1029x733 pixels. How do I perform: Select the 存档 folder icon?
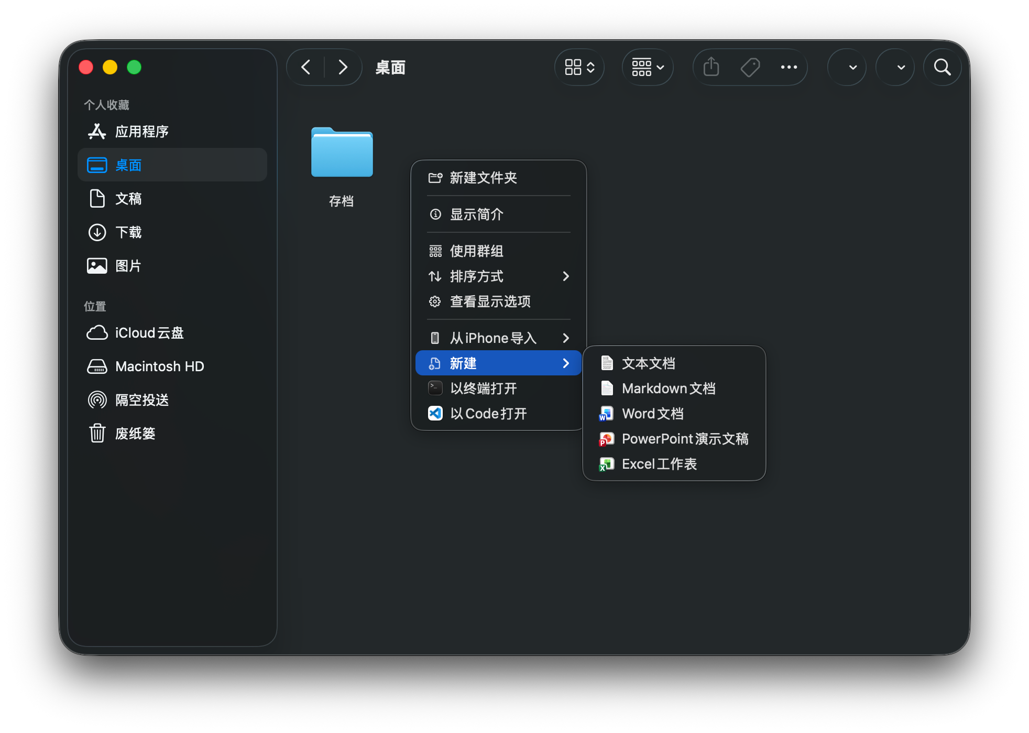coord(342,152)
